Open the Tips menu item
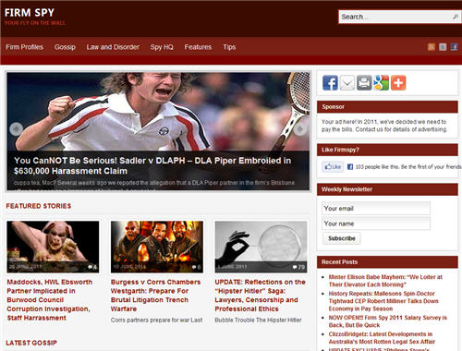 [229, 47]
